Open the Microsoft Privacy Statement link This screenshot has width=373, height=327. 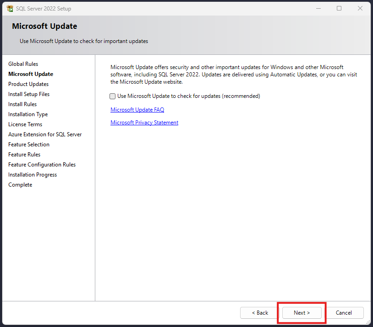(144, 123)
